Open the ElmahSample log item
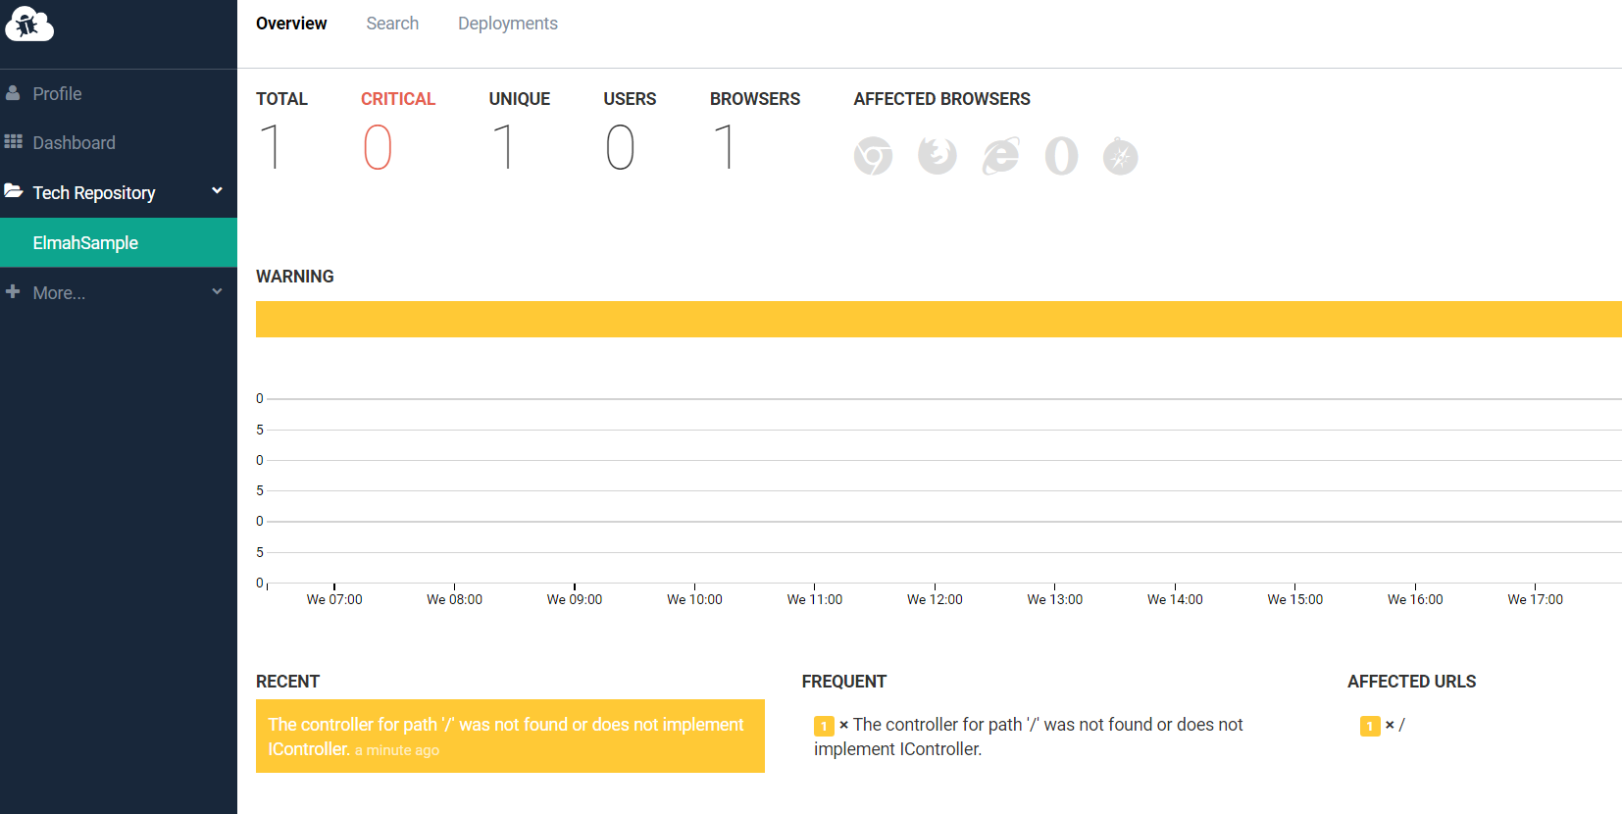 point(85,243)
